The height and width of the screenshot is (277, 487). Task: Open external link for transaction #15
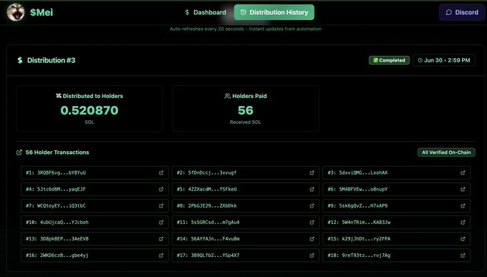point(463,239)
